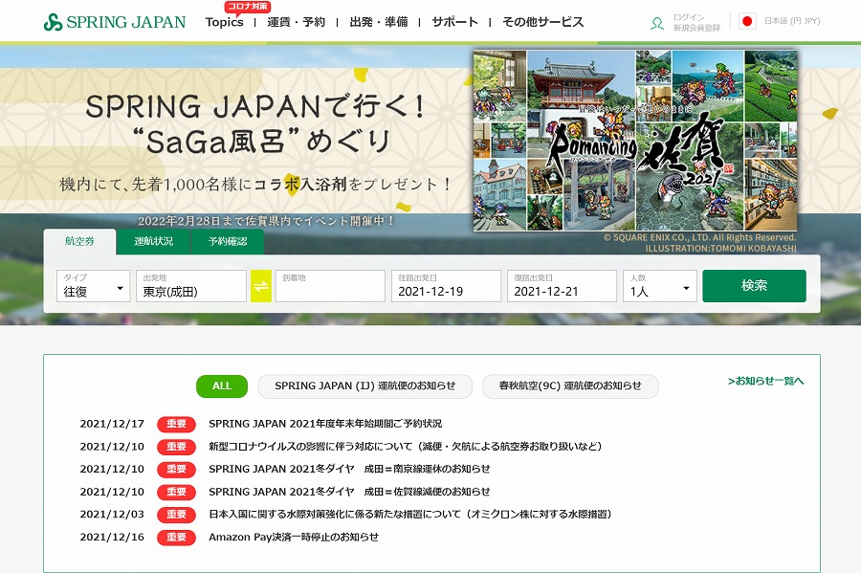Click the green 検索 button
This screenshot has width=861, height=573.
(x=754, y=286)
